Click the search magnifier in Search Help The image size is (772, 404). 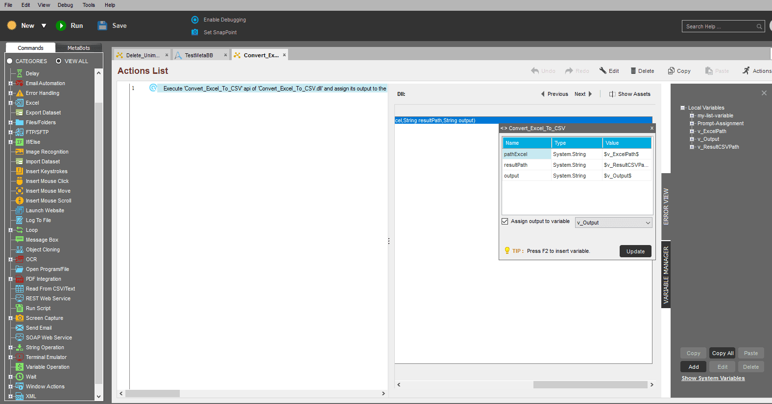(759, 26)
